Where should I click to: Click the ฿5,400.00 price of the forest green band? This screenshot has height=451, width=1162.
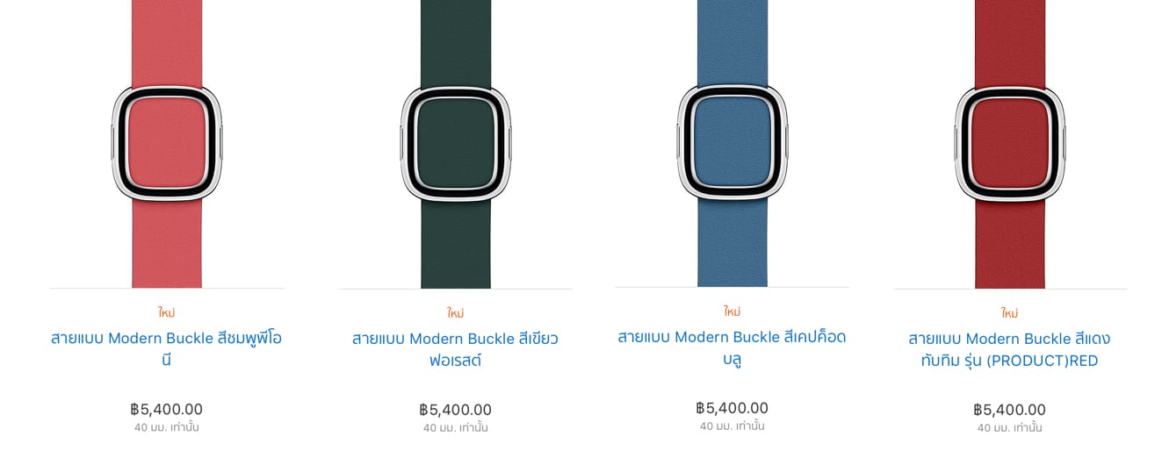point(455,410)
